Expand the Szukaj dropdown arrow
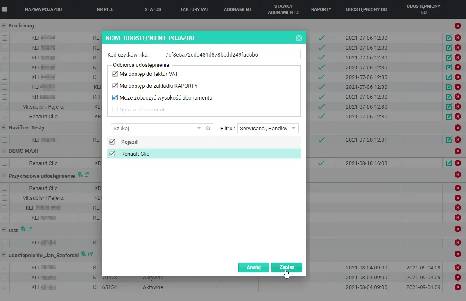466x301 pixels. (199, 128)
